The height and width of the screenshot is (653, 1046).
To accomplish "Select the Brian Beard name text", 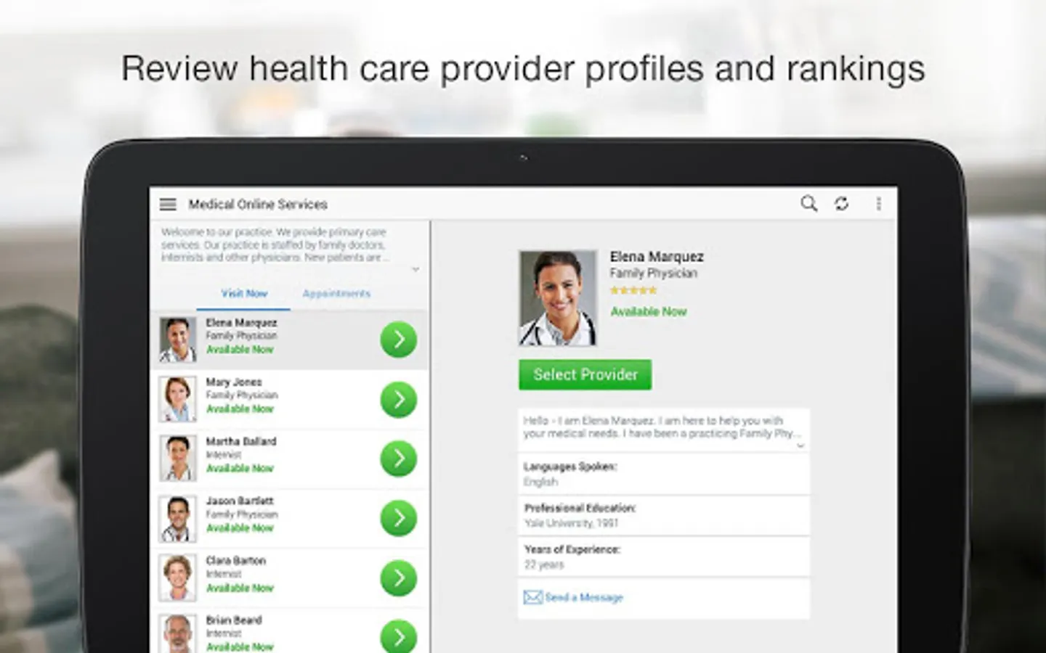I will (x=233, y=620).
